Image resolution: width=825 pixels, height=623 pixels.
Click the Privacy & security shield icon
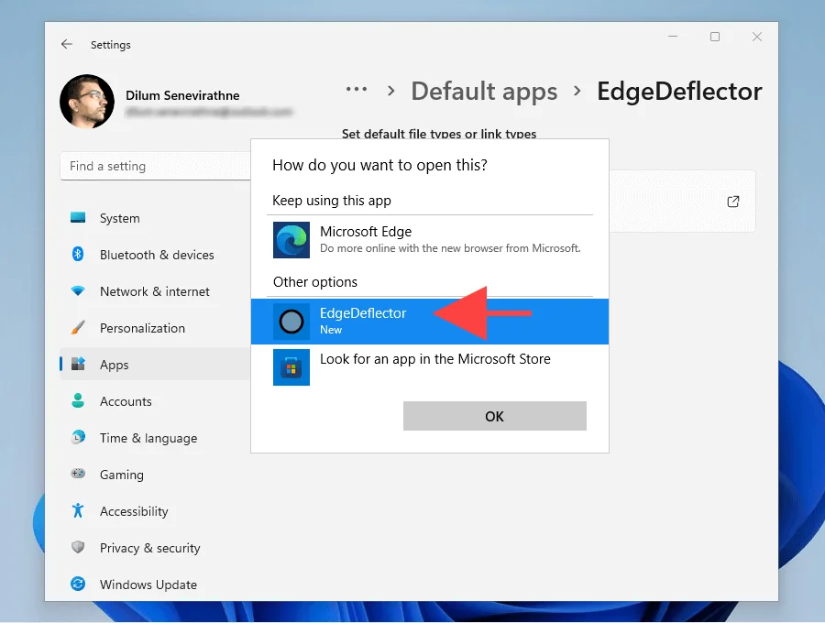[x=78, y=547]
